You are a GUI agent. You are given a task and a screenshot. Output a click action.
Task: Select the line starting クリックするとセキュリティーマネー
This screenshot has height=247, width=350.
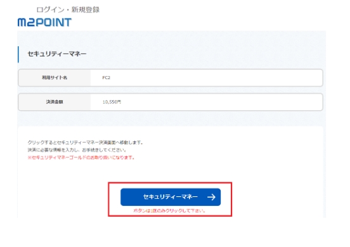click(x=85, y=142)
